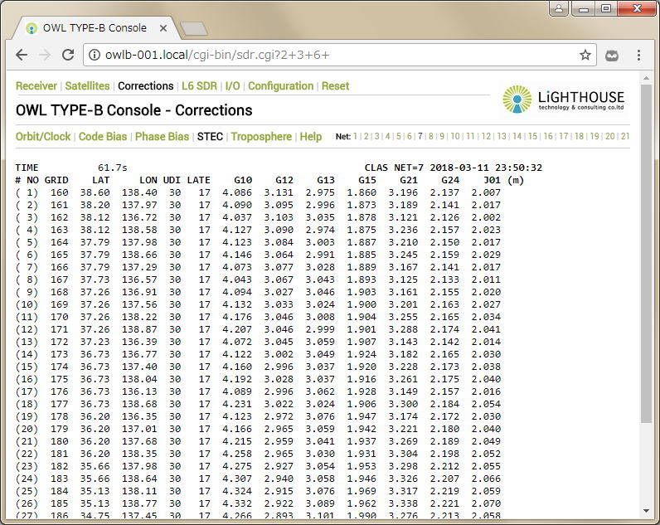
Task: Open the Satellites page
Action: pos(87,85)
